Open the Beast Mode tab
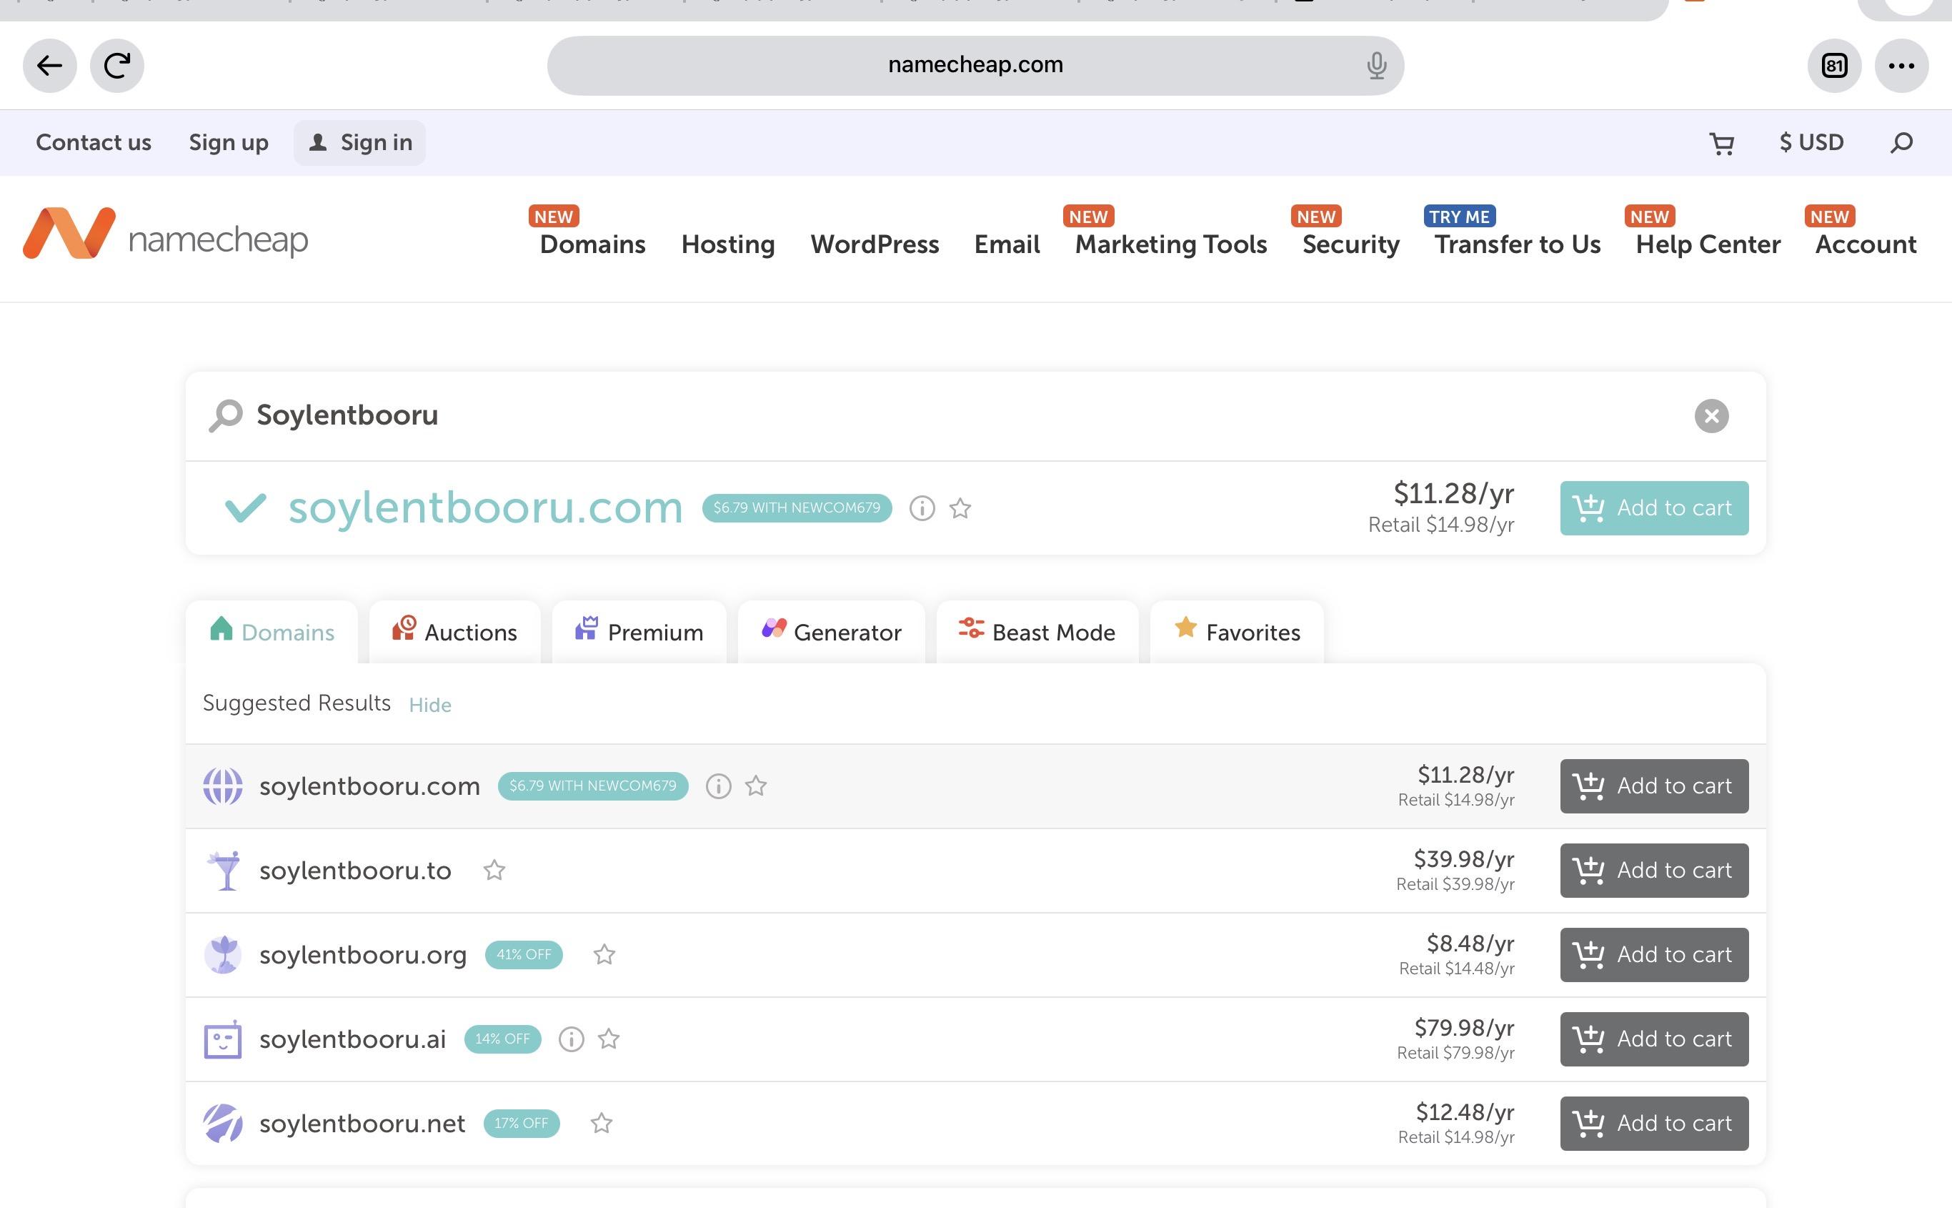The height and width of the screenshot is (1208, 1952). click(x=1037, y=632)
